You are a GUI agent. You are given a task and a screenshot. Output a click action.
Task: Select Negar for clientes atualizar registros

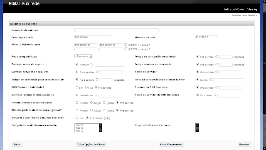click(91, 110)
